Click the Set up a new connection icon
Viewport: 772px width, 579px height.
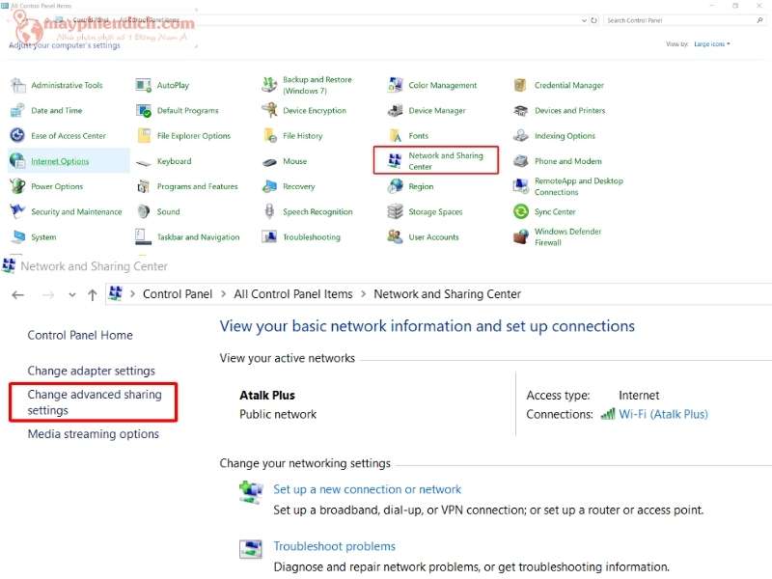click(251, 492)
